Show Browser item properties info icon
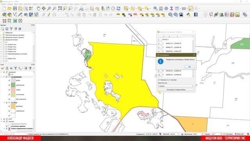The height and width of the screenshot is (141, 250). point(20,29)
